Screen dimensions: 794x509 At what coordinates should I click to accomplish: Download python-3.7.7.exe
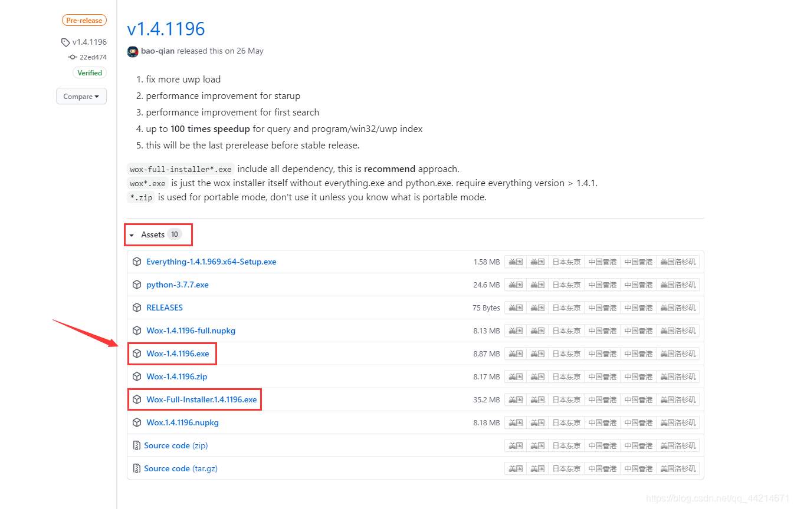(x=178, y=285)
